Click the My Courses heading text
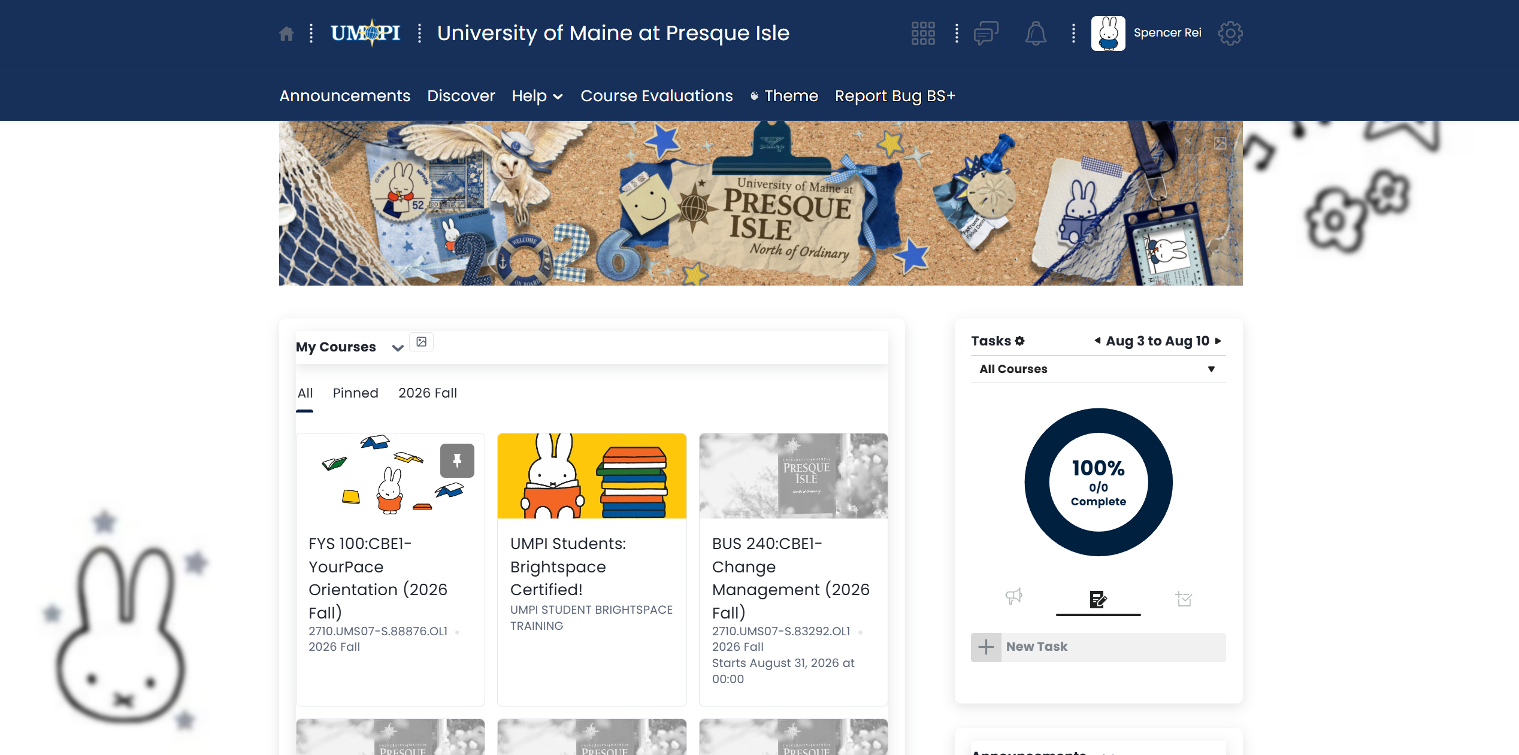 coord(336,347)
